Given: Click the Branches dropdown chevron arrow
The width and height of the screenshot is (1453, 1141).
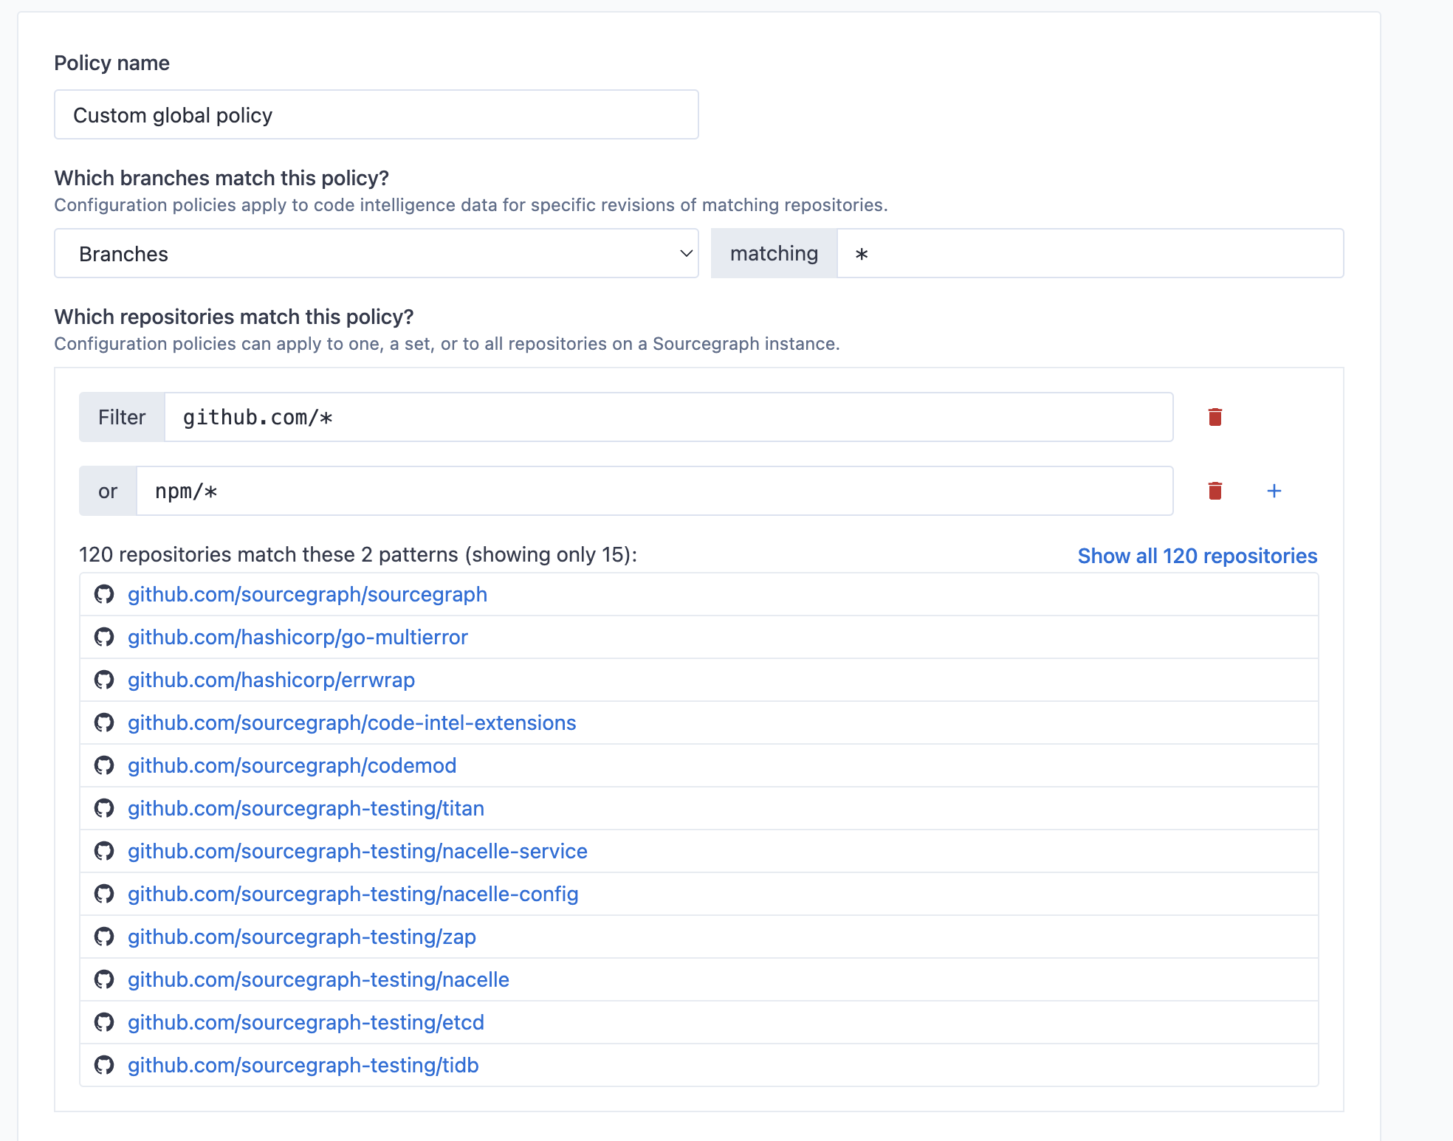Looking at the screenshot, I should 685,253.
